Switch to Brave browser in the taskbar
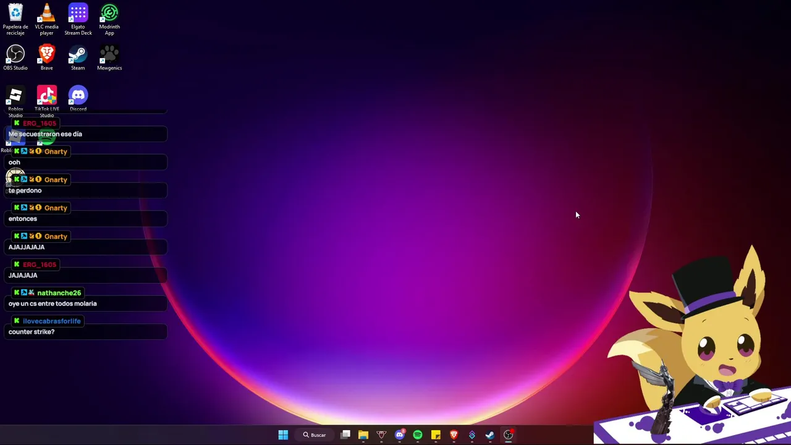Viewport: 791px width, 445px height. (454, 435)
